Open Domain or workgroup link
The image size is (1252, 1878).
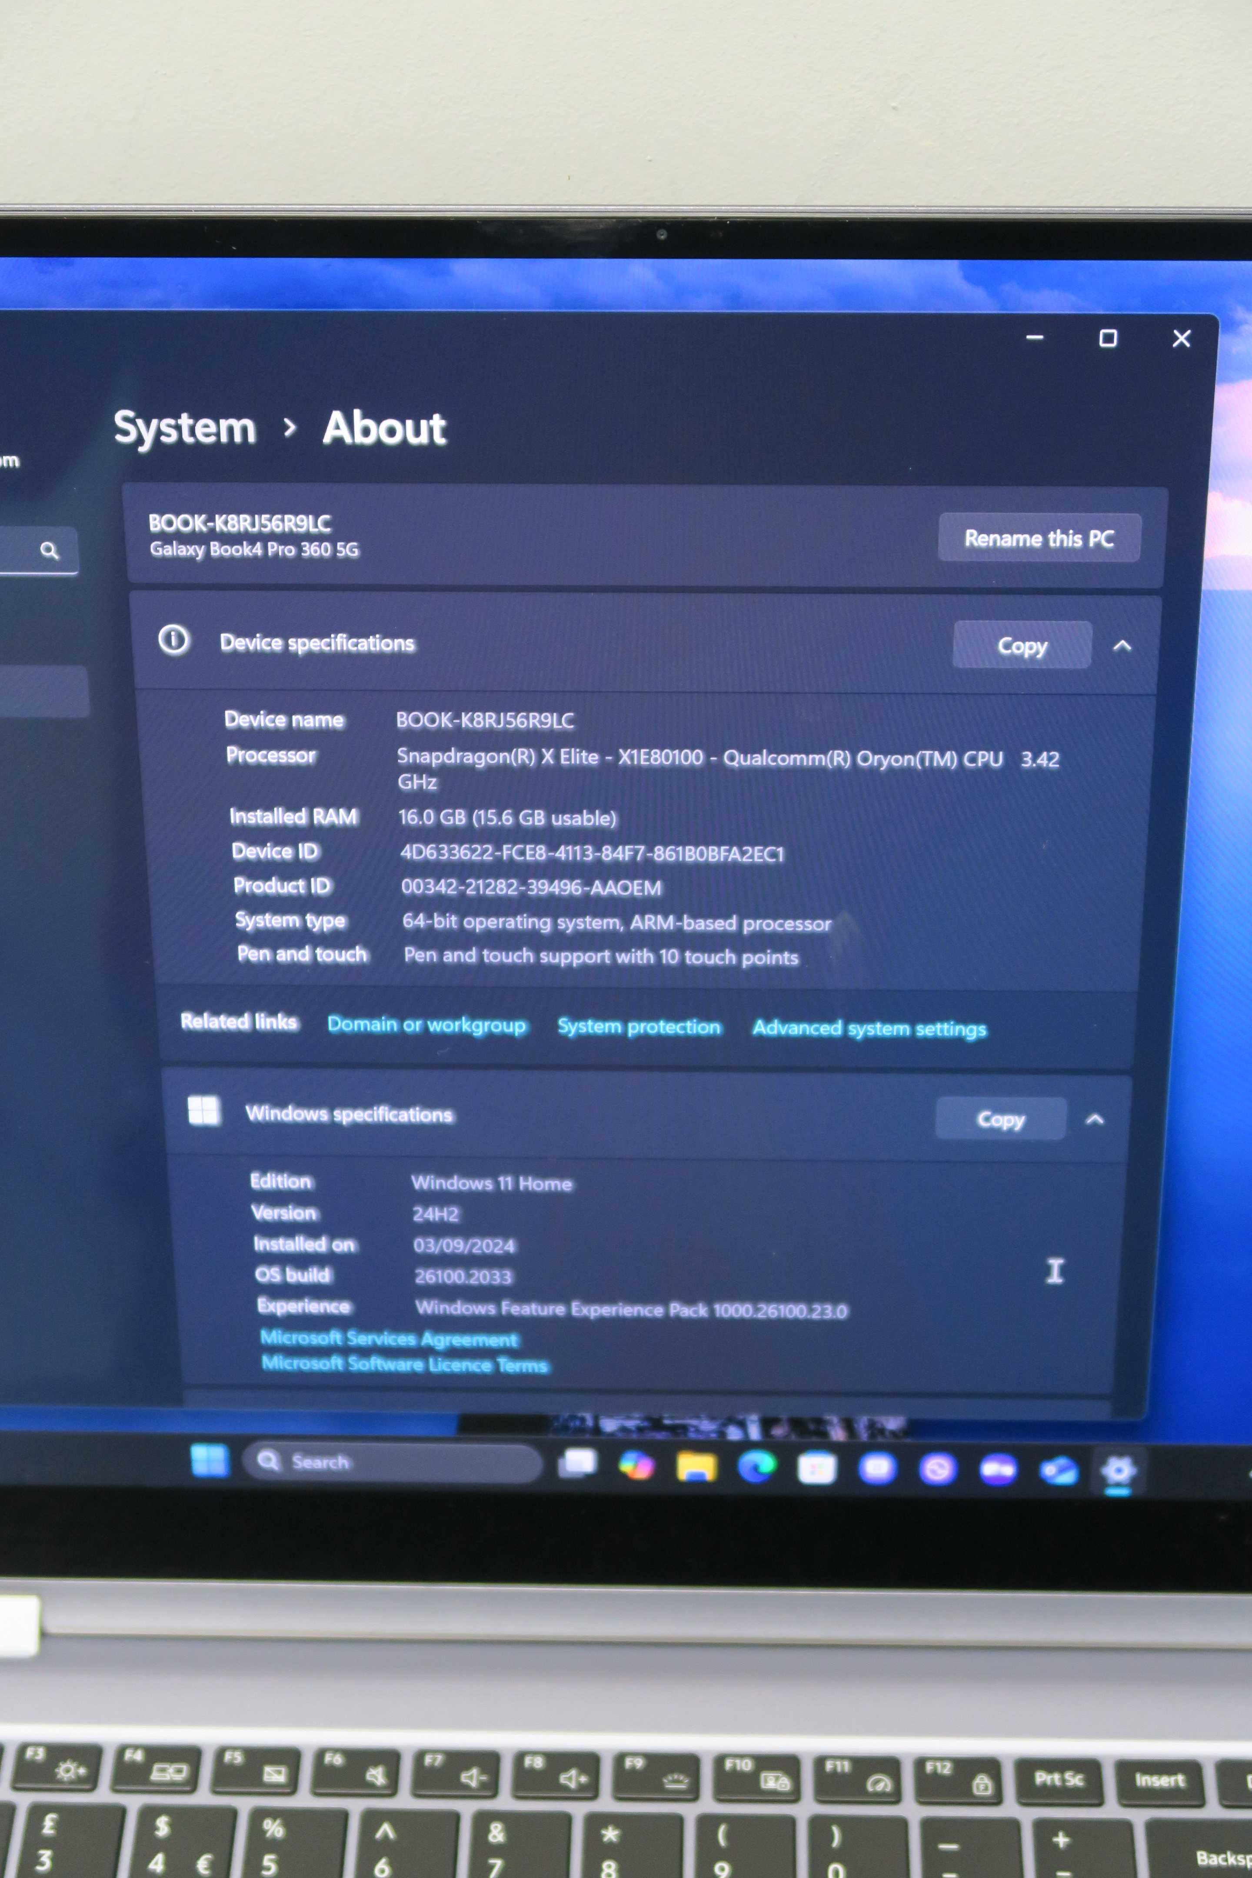pos(426,1025)
